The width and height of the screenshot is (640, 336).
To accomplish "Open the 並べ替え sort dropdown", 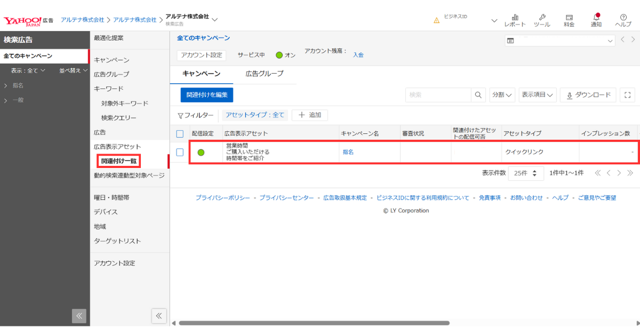I will point(73,70).
